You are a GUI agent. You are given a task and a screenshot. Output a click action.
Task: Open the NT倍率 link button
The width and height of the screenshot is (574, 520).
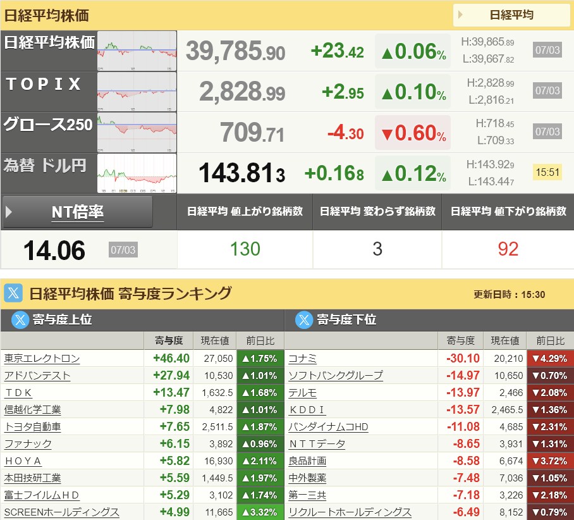tap(78, 212)
